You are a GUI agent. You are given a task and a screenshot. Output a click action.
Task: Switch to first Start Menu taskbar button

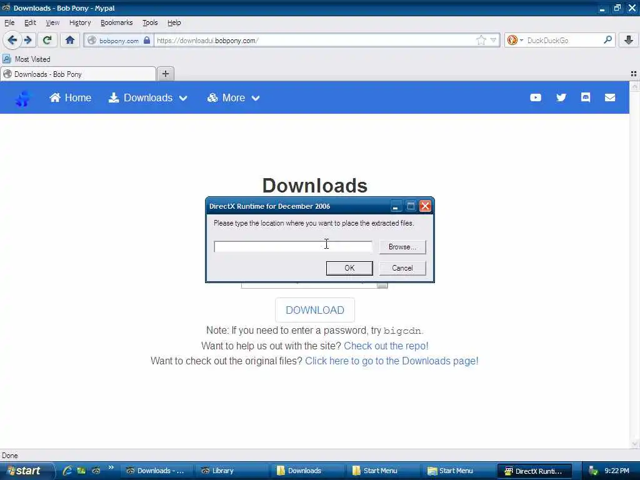(x=383, y=471)
